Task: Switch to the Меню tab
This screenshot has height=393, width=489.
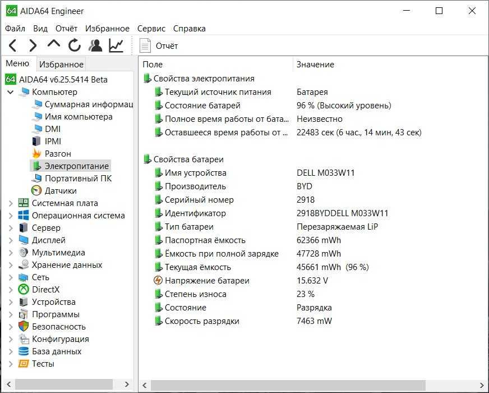Action: [17, 63]
